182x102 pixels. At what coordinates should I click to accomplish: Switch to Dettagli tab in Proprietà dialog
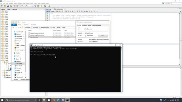click(x=89, y=25)
